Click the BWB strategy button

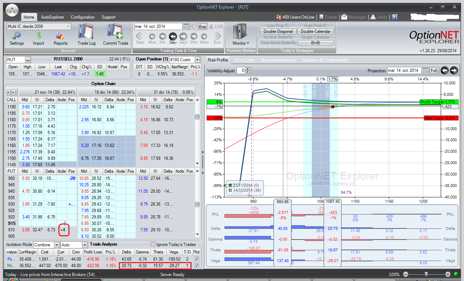315,43
